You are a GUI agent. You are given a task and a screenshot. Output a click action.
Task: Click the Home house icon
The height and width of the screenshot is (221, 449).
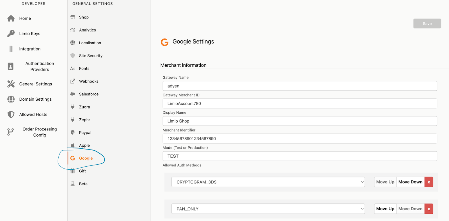tap(11, 19)
